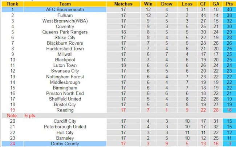Click the Peterborough United team name
236x147 pixels.
click(x=65, y=127)
